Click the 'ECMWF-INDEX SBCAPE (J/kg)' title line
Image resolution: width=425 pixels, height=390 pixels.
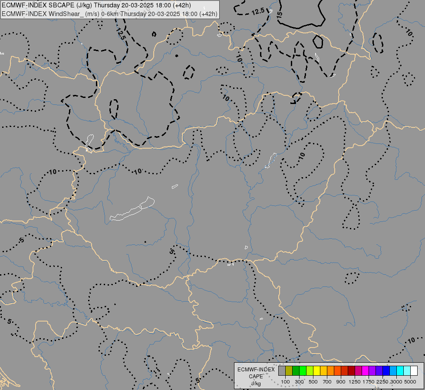(96, 5)
